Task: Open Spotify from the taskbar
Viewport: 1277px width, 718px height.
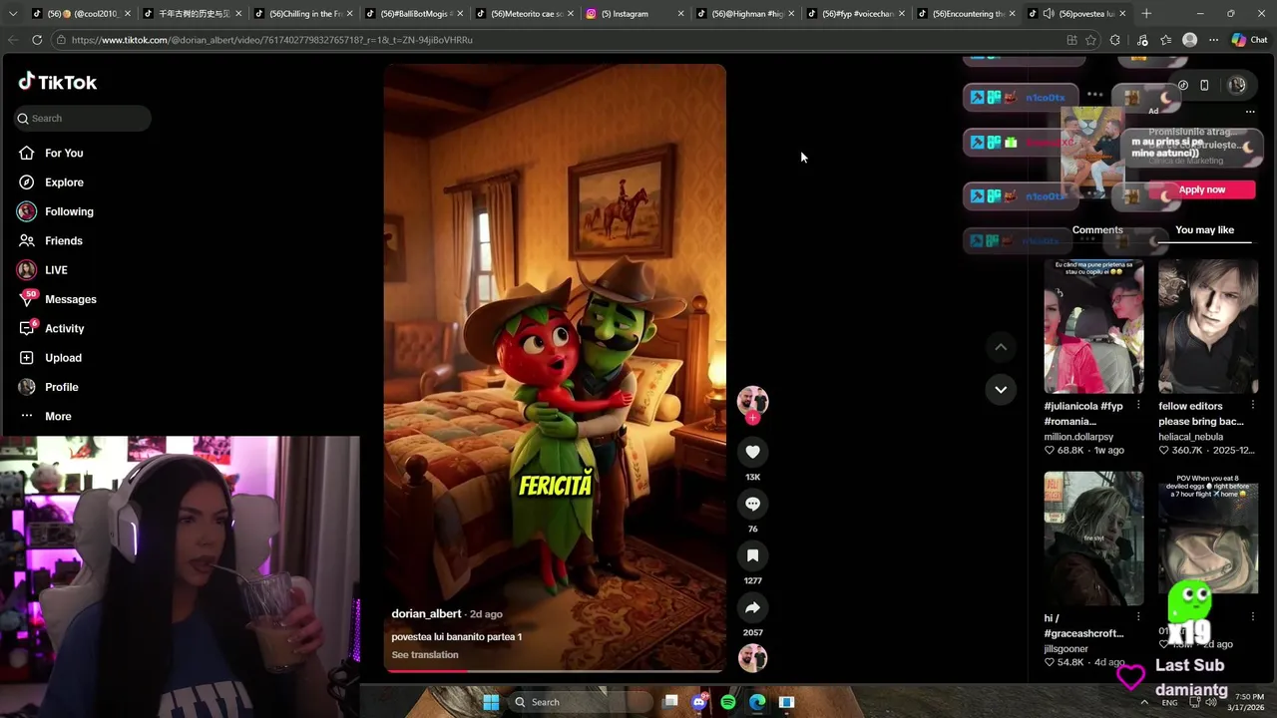Action: (728, 702)
